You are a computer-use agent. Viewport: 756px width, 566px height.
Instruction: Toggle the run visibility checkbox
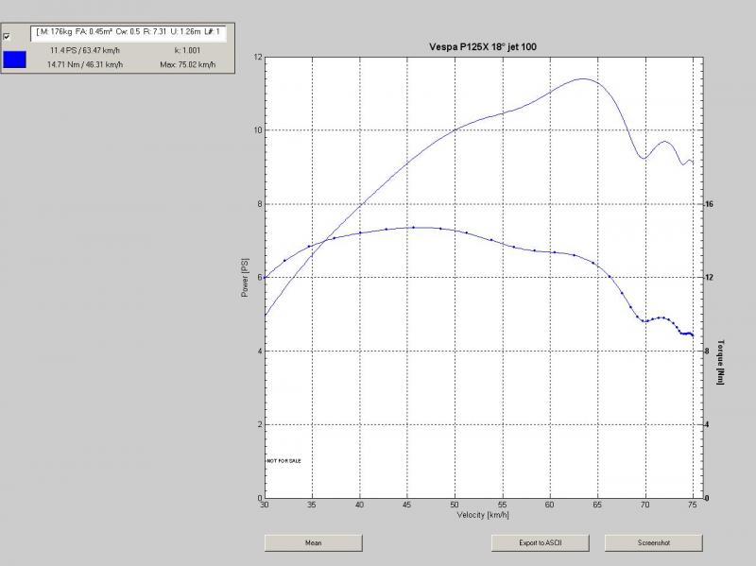point(7,36)
